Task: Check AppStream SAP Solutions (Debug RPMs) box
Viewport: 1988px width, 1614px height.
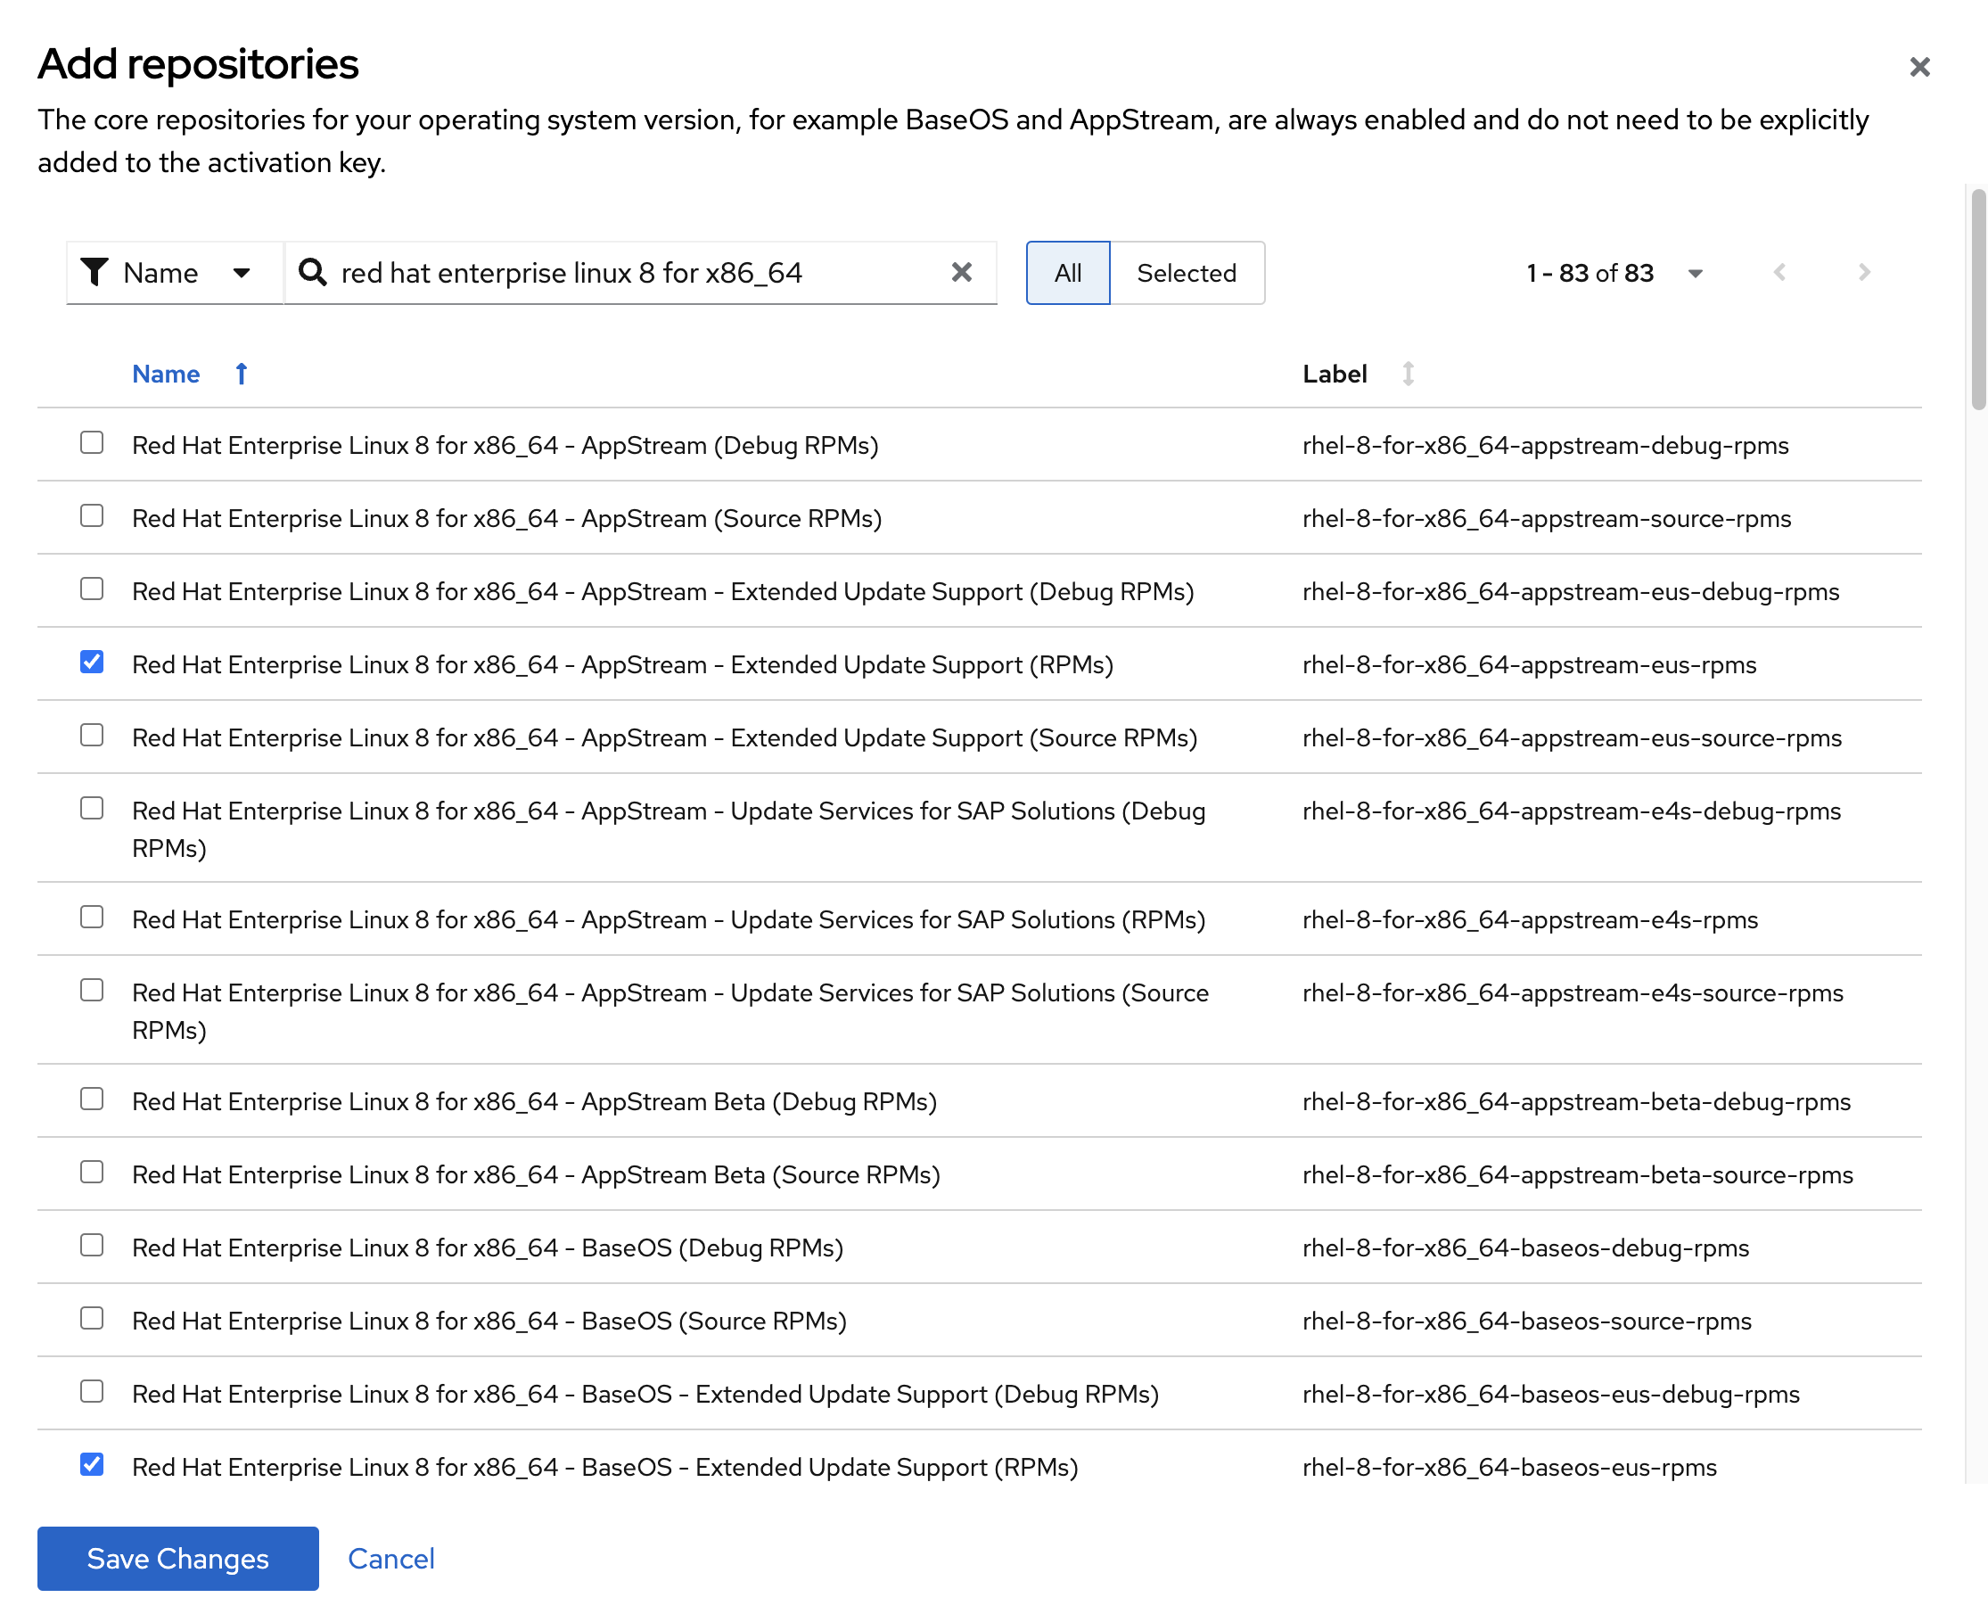Action: (x=92, y=809)
